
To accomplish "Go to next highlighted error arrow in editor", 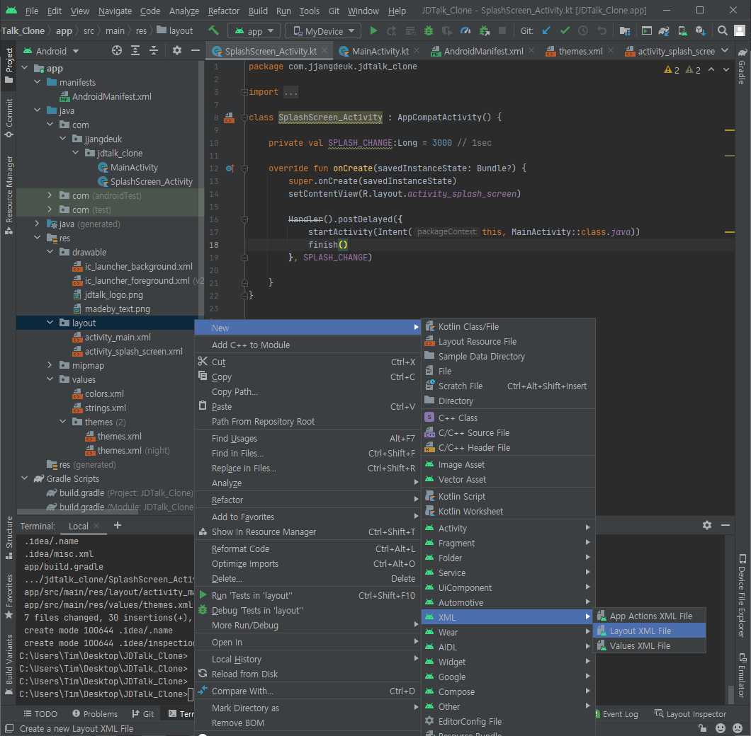I will click(x=726, y=70).
